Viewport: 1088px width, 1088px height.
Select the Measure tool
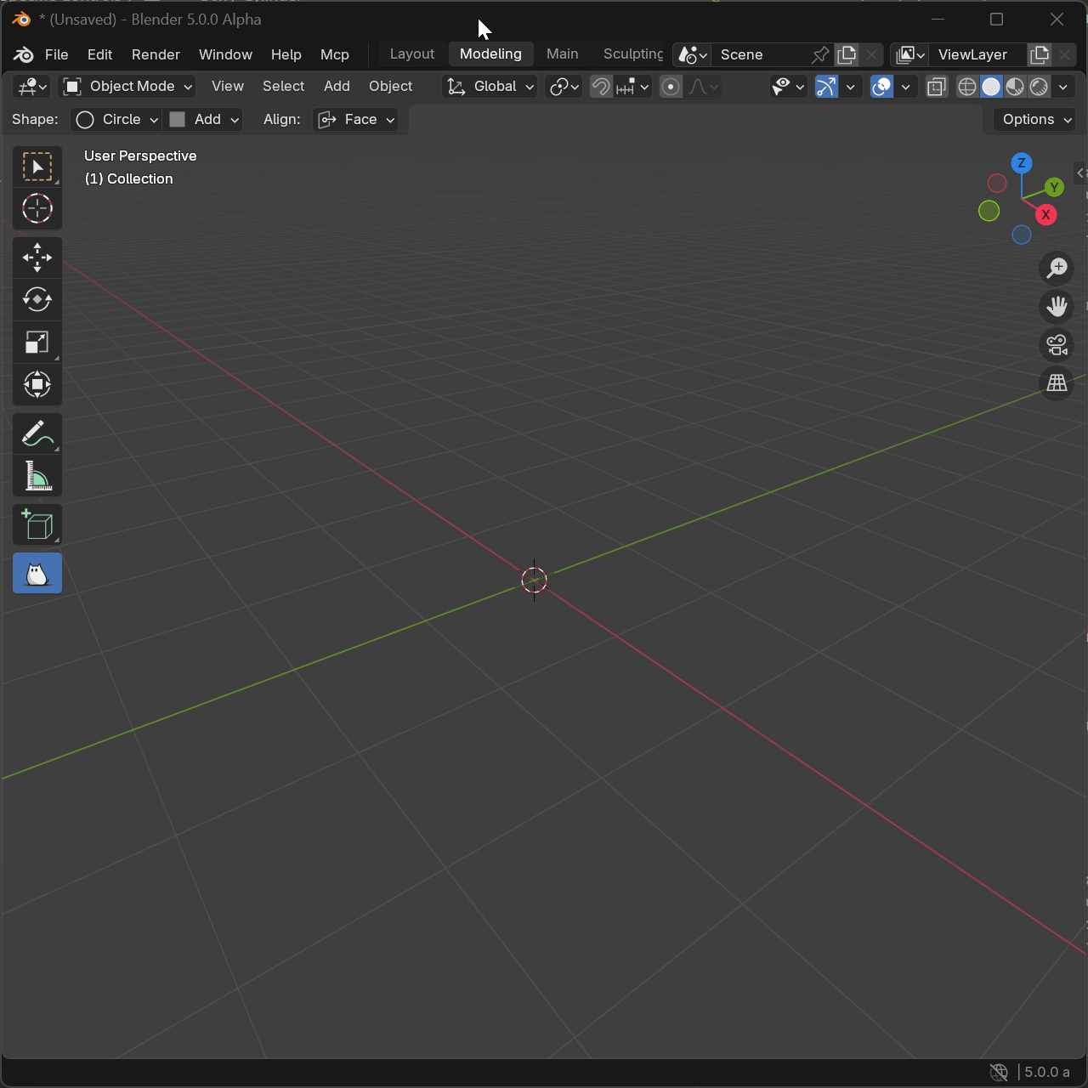[37, 477]
